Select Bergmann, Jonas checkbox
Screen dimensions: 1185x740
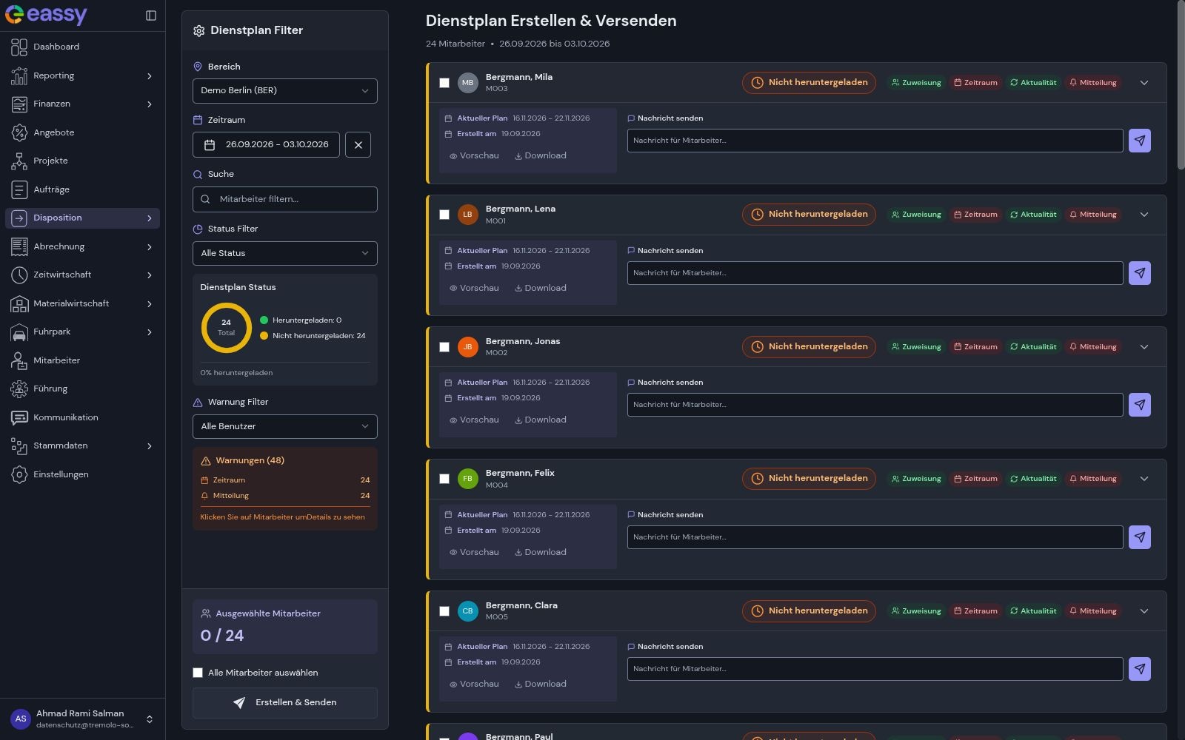tap(444, 347)
